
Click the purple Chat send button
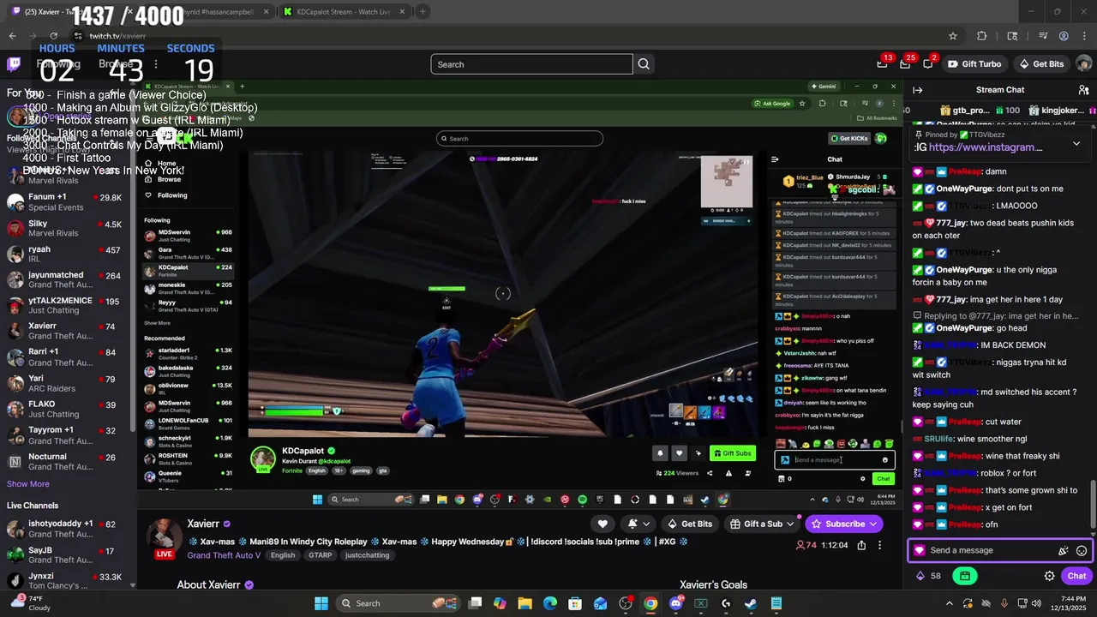tap(1076, 576)
